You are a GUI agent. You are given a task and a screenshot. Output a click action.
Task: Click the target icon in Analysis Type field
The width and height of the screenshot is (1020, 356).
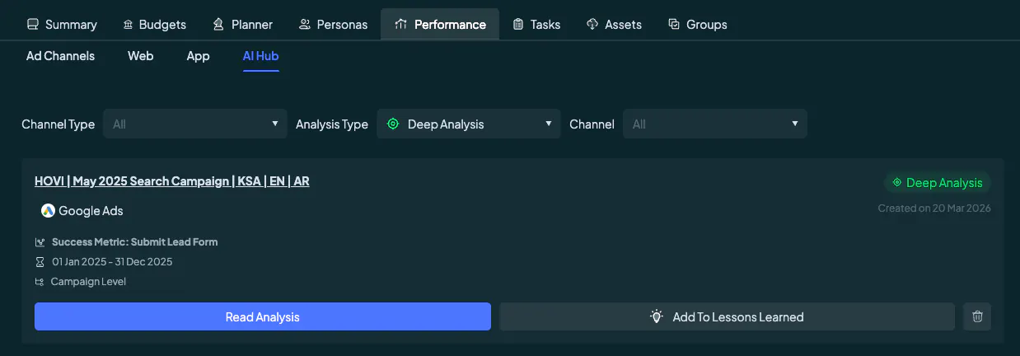coord(393,124)
